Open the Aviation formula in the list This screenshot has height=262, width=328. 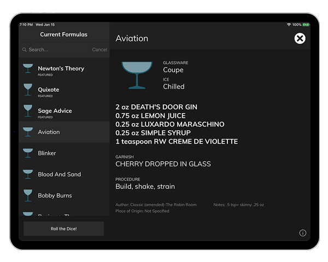64,132
